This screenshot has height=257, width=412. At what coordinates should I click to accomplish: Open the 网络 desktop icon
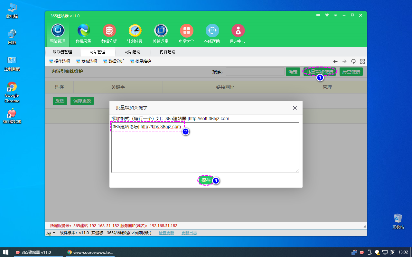coord(12,37)
